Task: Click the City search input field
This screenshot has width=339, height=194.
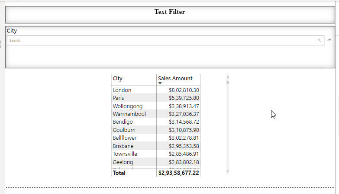Action: click(160, 40)
